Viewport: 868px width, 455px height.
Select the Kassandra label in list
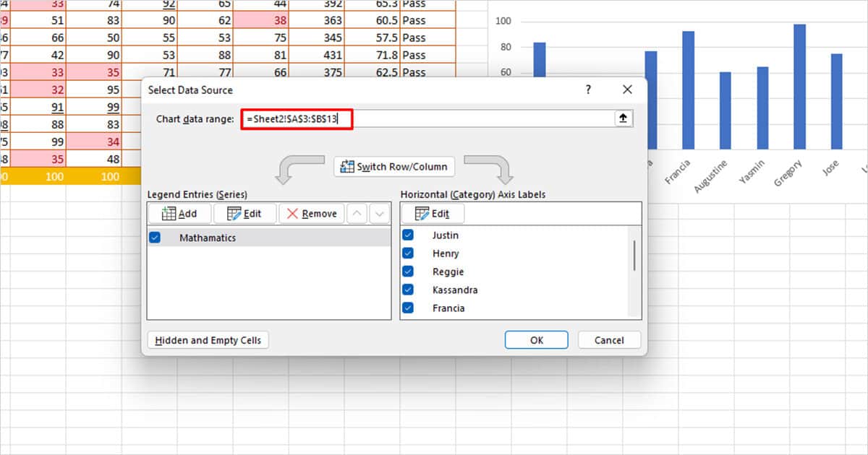pyautogui.click(x=455, y=290)
